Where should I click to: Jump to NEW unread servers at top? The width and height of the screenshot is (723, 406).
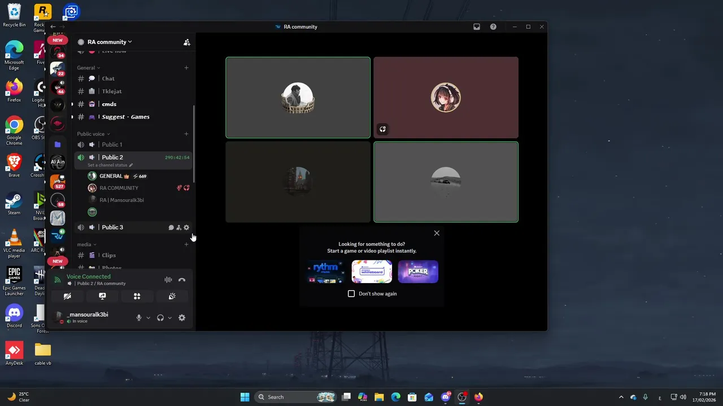58,40
